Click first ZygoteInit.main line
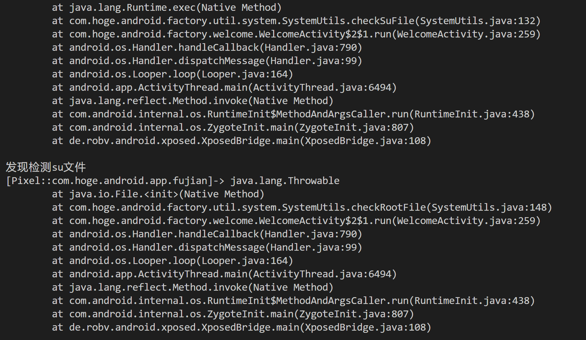This screenshot has width=586, height=340. [233, 127]
